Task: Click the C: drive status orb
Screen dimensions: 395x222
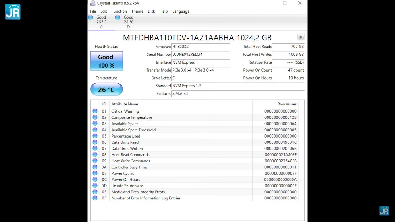Action: pyautogui.click(x=90, y=18)
